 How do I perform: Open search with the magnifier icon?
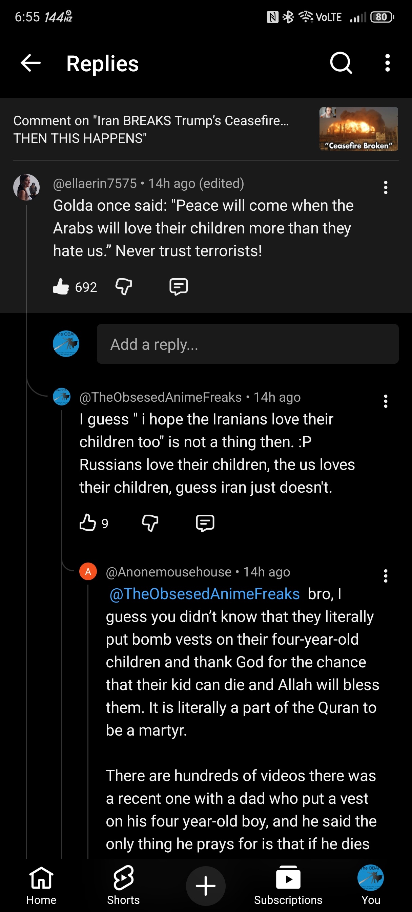[x=341, y=63]
